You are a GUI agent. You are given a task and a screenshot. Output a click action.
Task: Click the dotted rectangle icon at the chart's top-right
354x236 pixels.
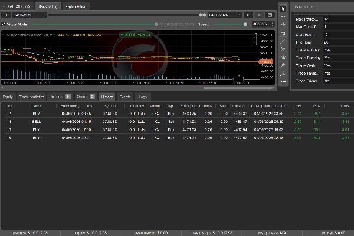254,39
